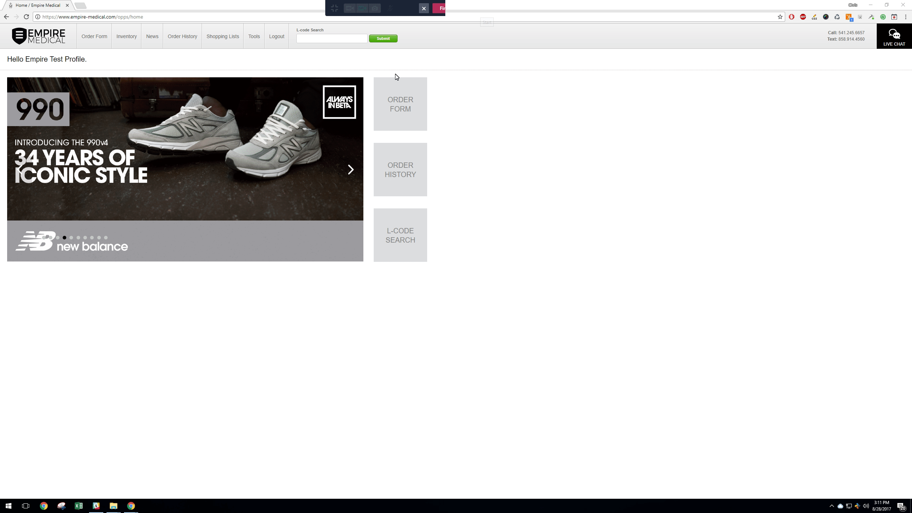Image resolution: width=912 pixels, height=513 pixels.
Task: Click the round dark colorful extension icon
Action: tap(826, 17)
